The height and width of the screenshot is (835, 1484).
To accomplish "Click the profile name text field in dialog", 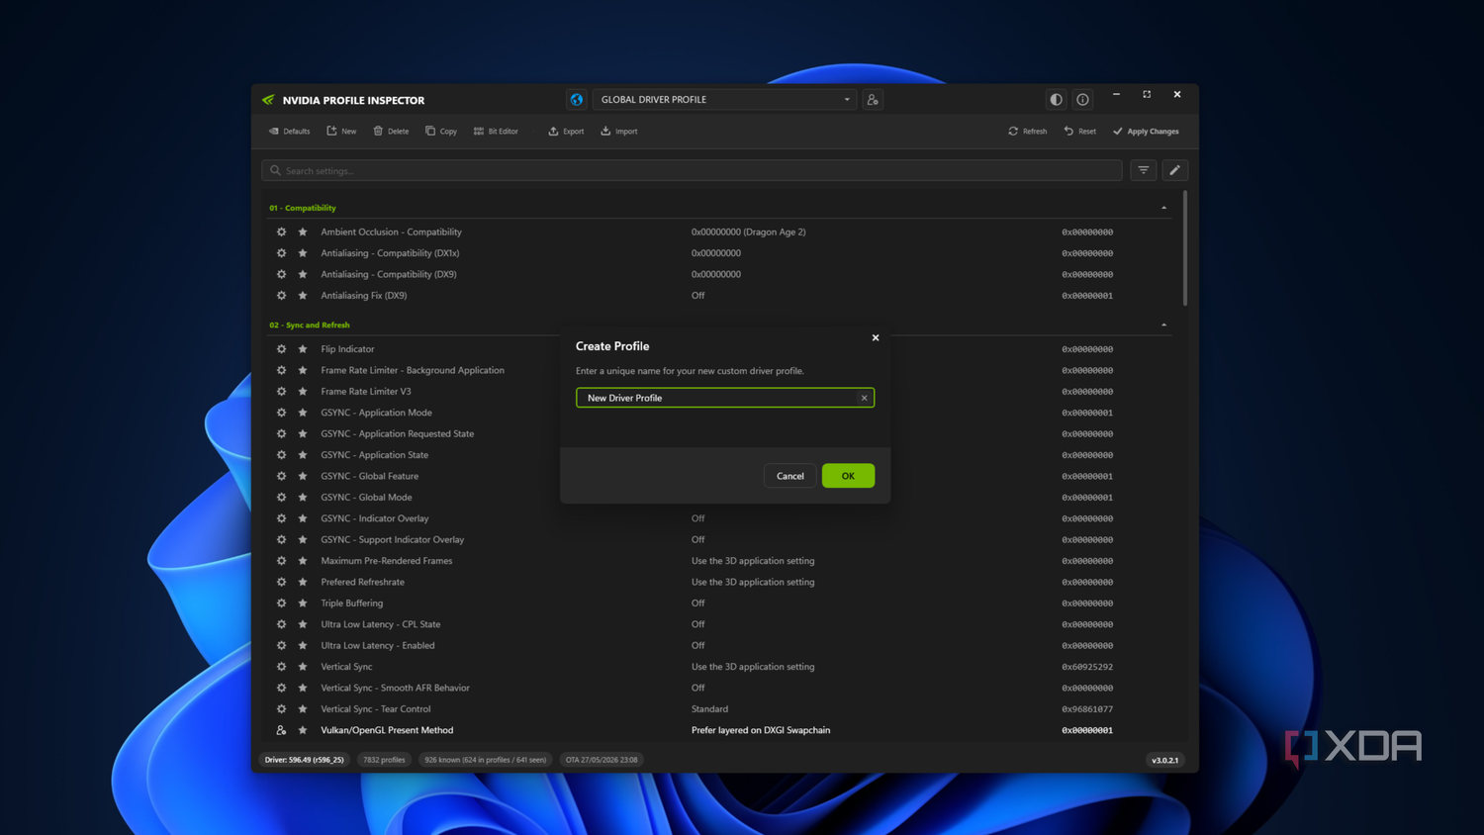I will point(725,398).
